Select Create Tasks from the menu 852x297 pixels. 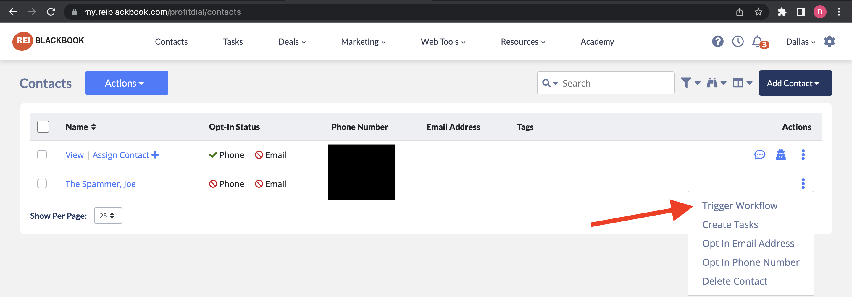pyautogui.click(x=730, y=224)
